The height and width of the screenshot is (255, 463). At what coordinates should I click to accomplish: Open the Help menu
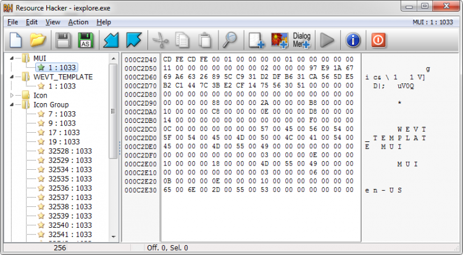point(104,22)
